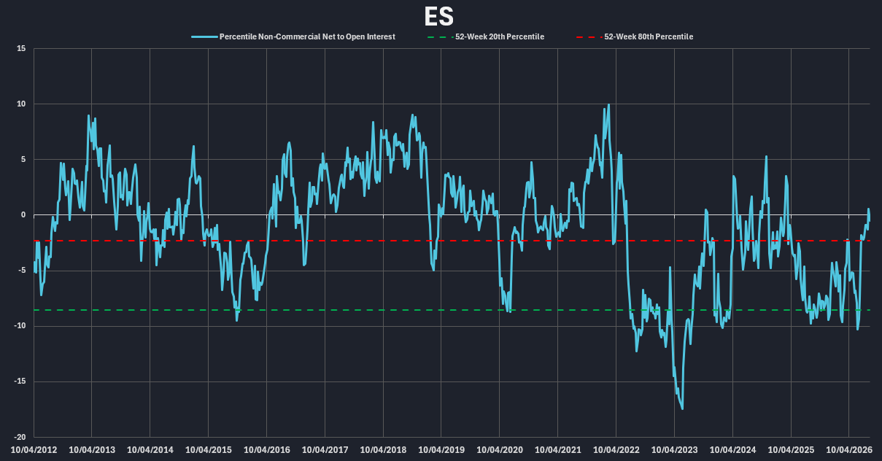Click x-axis date 10/04/2018
882x461 pixels.
pyautogui.click(x=383, y=450)
